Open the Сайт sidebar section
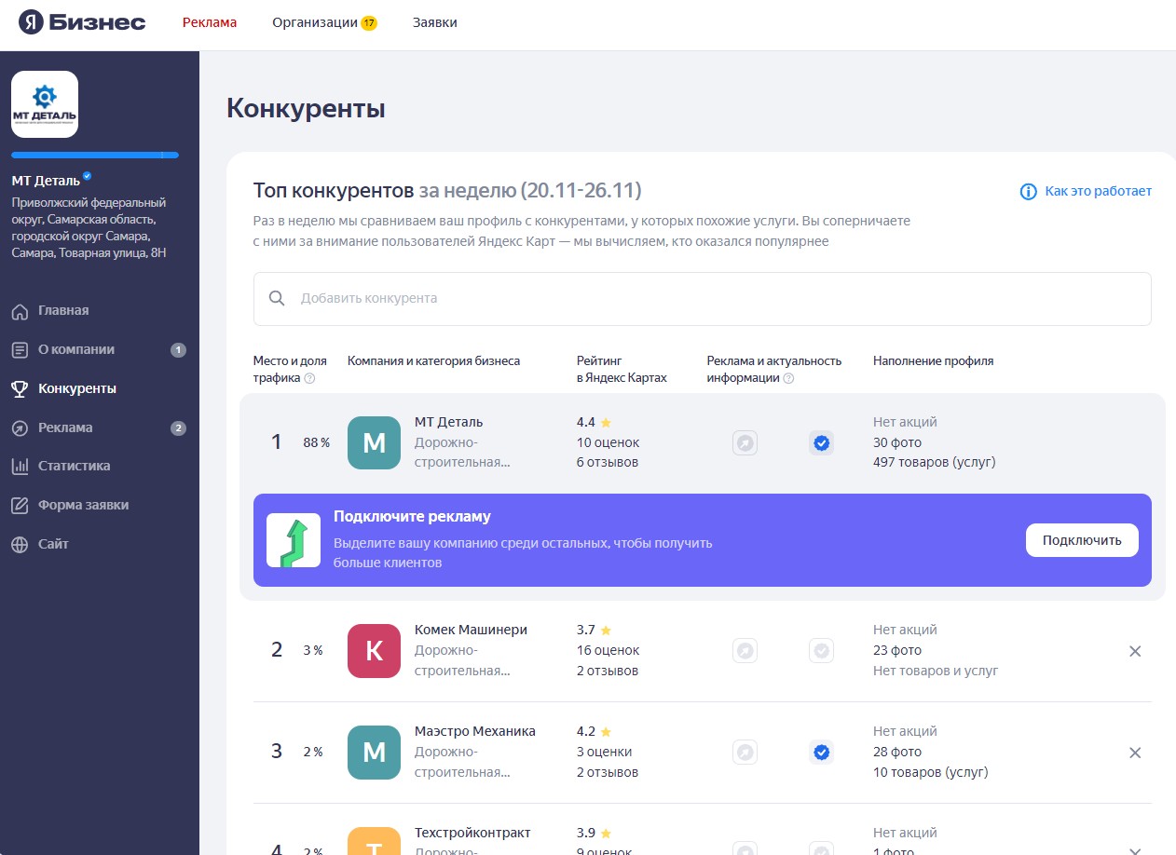Image resolution: width=1176 pixels, height=855 pixels. [x=53, y=544]
